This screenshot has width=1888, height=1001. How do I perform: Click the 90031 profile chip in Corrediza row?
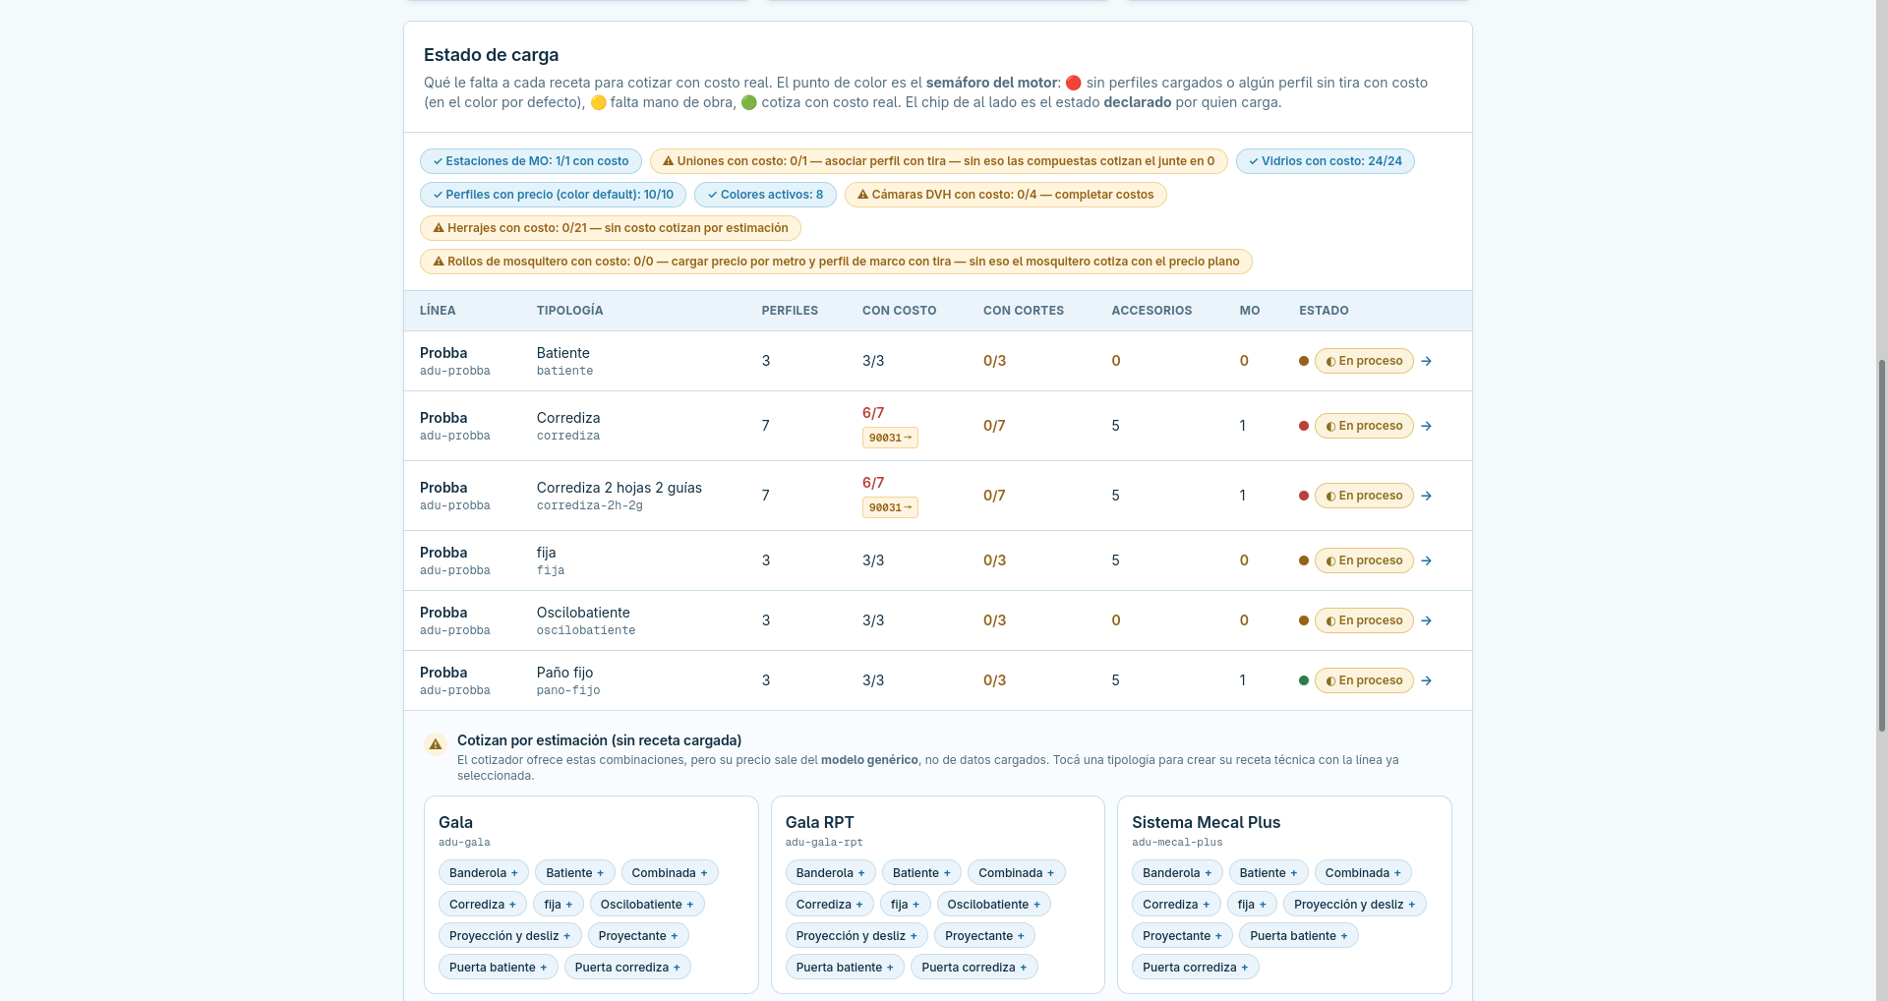point(890,438)
